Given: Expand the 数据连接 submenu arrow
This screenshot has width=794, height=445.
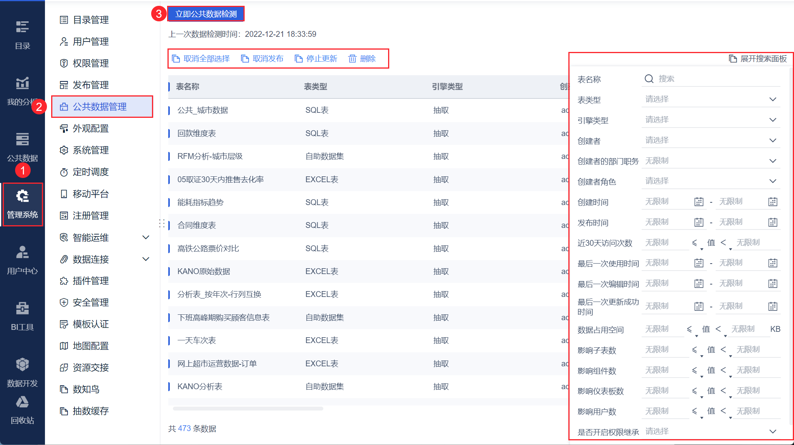Looking at the screenshot, I should click(146, 259).
